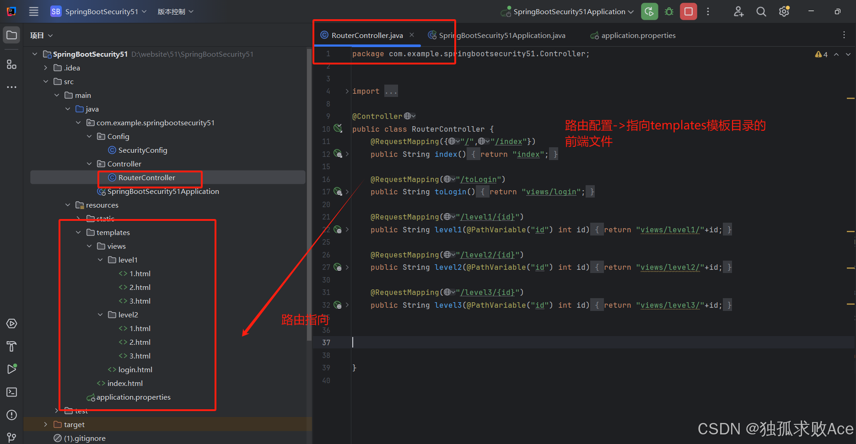The height and width of the screenshot is (444, 856).
Task: Click gutter mapping icon on line 27
Action: coord(338,267)
